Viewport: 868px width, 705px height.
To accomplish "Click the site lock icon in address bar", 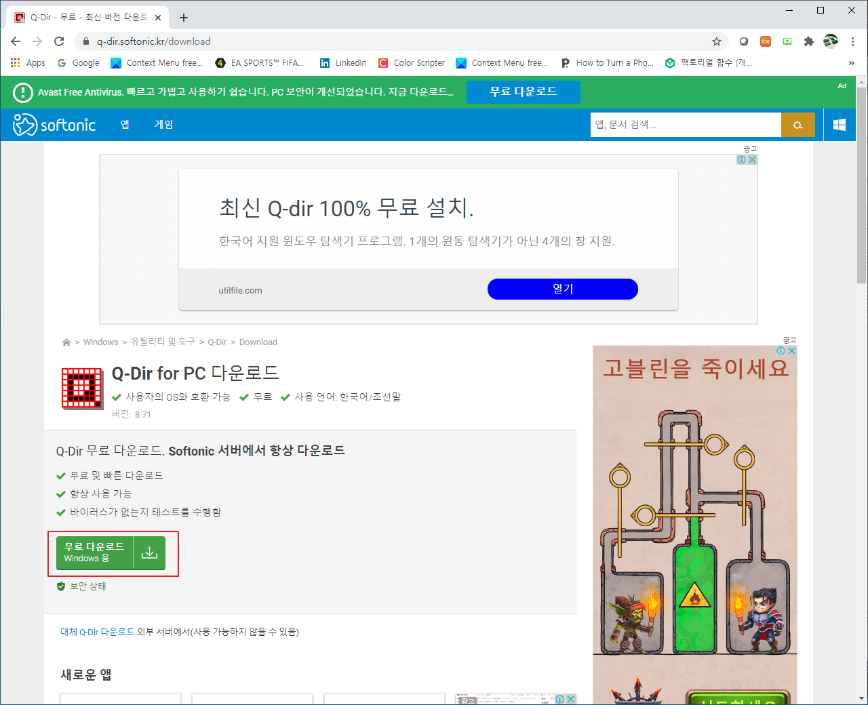I will [85, 41].
